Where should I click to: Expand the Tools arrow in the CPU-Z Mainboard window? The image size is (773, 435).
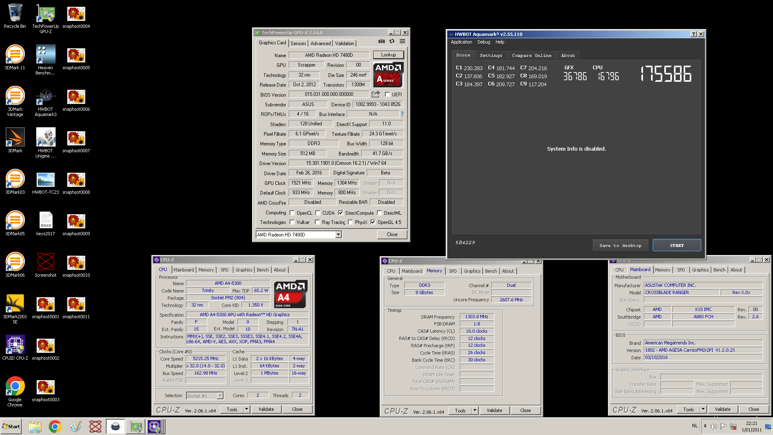pos(703,409)
